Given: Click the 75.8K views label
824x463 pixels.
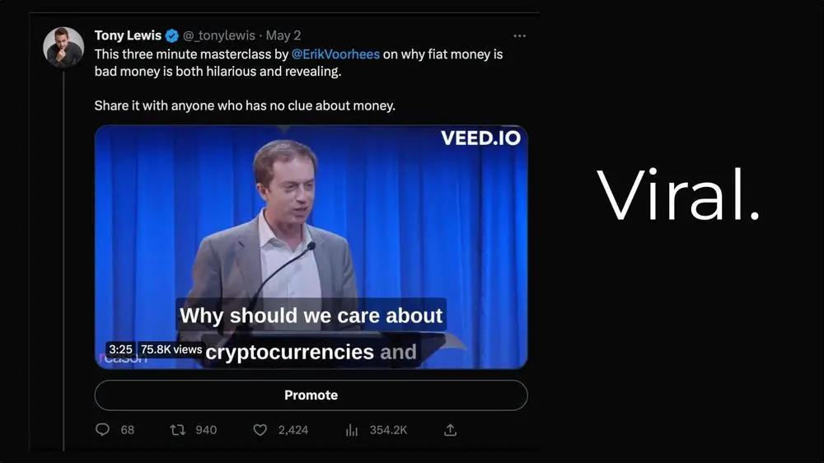Looking at the screenshot, I should 171,349.
